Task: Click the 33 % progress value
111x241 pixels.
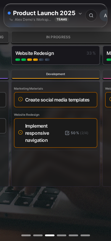Action: click(x=91, y=53)
